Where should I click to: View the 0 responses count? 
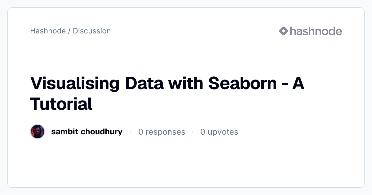tap(162, 132)
